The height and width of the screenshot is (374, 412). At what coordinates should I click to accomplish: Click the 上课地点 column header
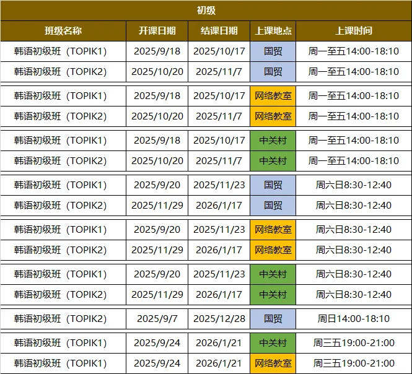[x=273, y=31]
